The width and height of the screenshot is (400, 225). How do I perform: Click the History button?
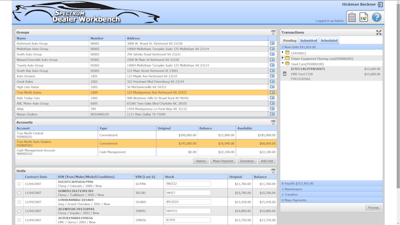pyautogui.click(x=201, y=161)
